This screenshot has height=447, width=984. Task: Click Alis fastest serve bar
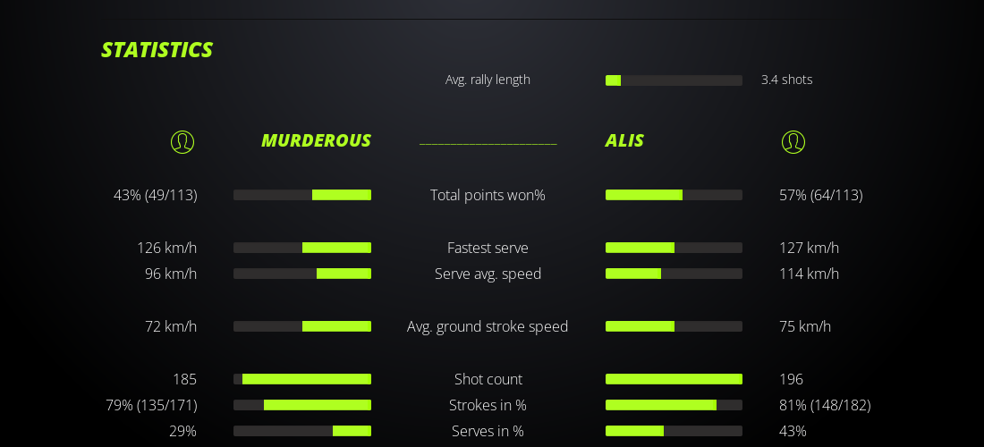[x=674, y=248]
